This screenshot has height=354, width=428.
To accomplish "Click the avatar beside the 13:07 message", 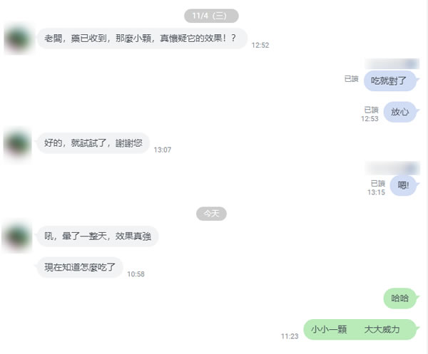I will [x=18, y=144].
